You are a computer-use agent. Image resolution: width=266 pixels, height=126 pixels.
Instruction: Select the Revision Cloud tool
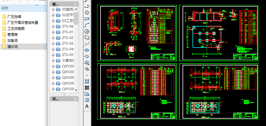[x=87, y=38]
